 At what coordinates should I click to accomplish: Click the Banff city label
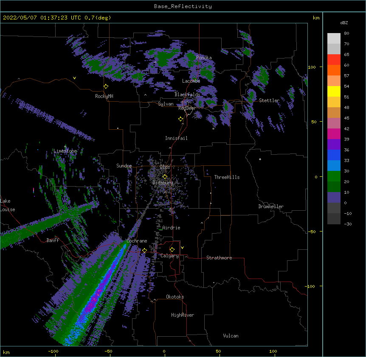[x=53, y=240]
